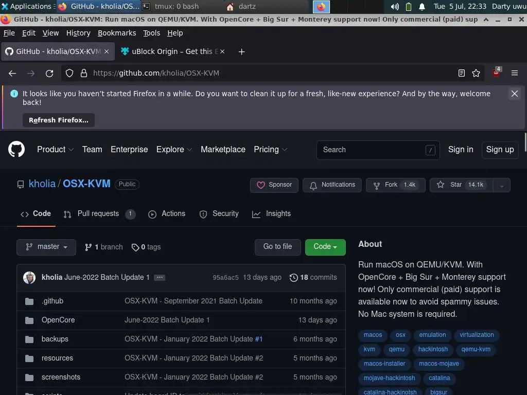Open the green Code dropdown button
Image resolution: width=527 pixels, height=395 pixels.
pos(325,247)
